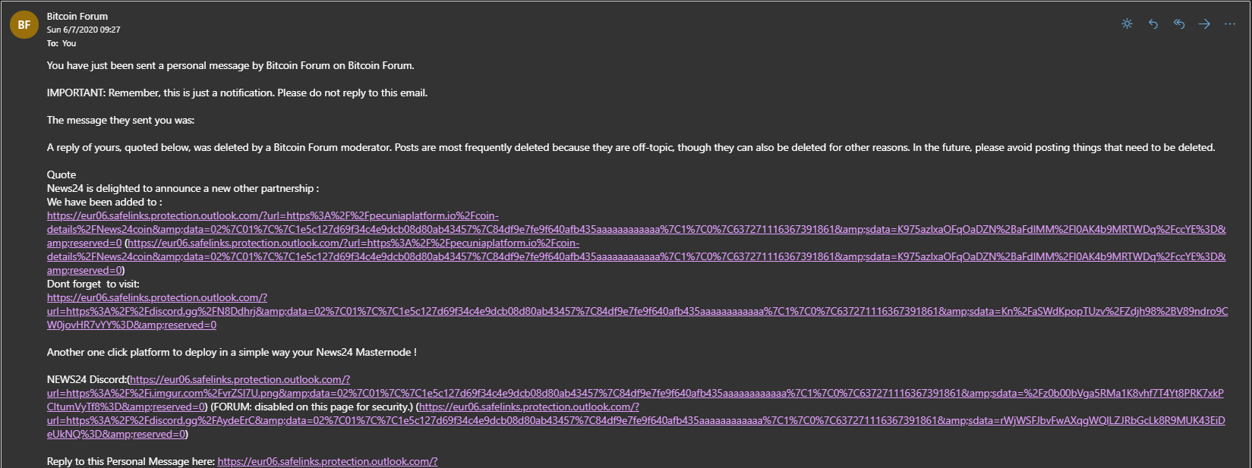Click the 'A reply of yours' moderator paragraph

pyautogui.click(x=631, y=147)
